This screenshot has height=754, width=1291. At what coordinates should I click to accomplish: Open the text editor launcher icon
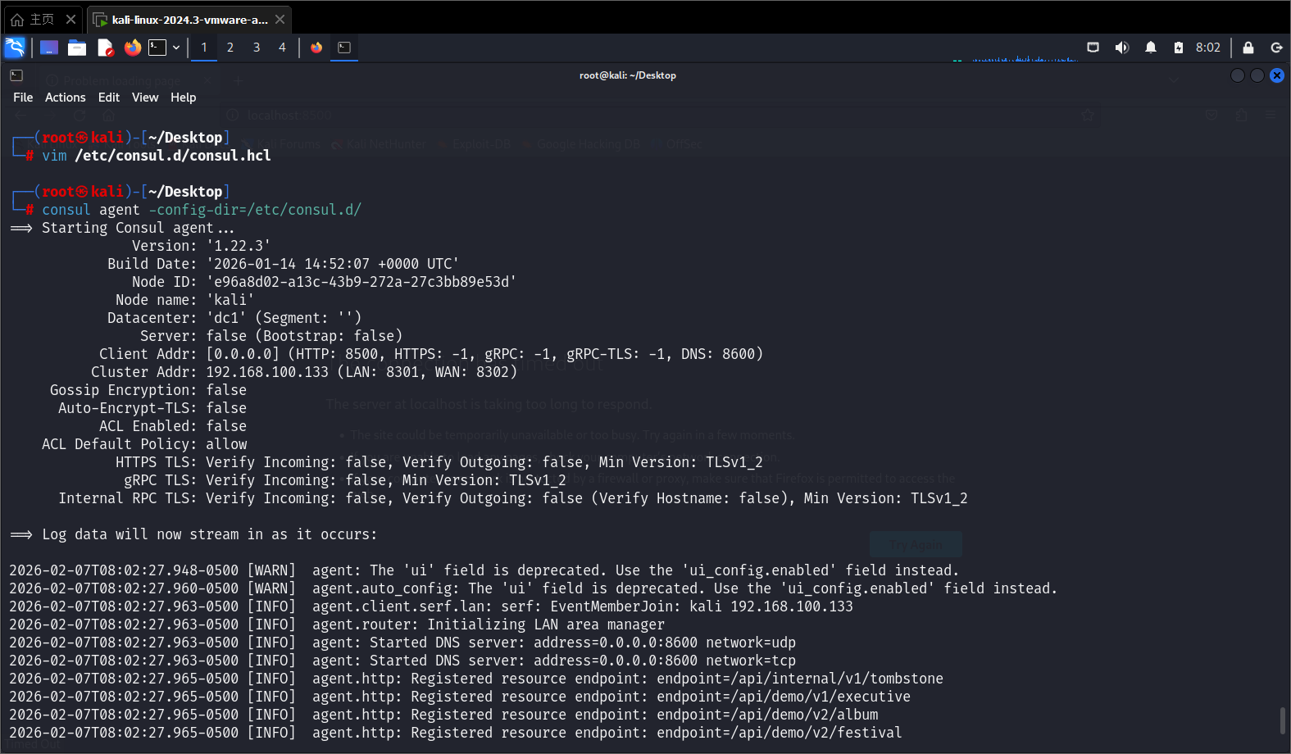(x=105, y=48)
